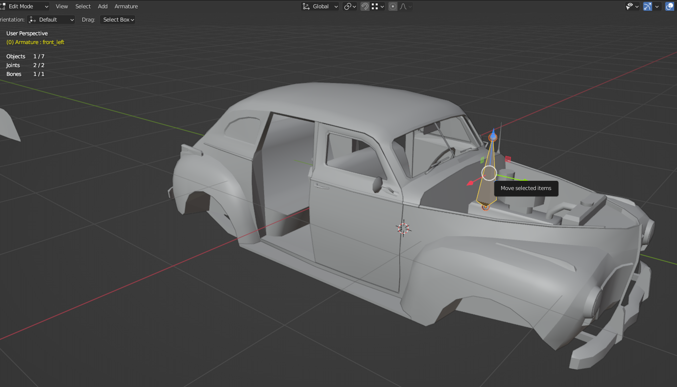Toggle gizmo visibility button
This screenshot has width=677, height=387.
pos(648,6)
